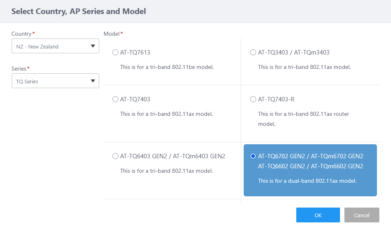391x228 pixels.
Task: Expand the Series dropdown arrow
Action: click(93, 81)
